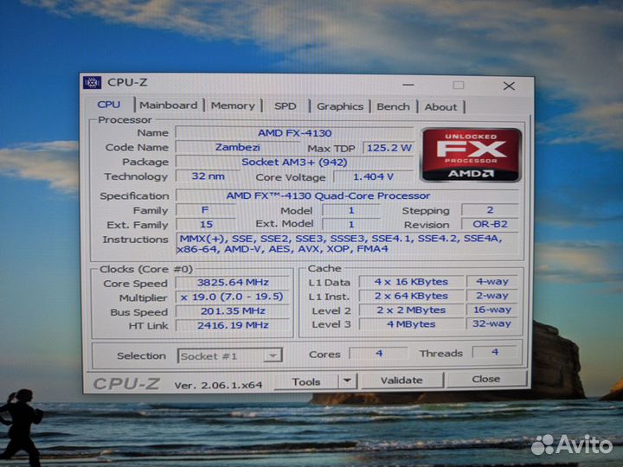Click the Validate button
Viewport: 623px width, 467px height.
coord(401,381)
